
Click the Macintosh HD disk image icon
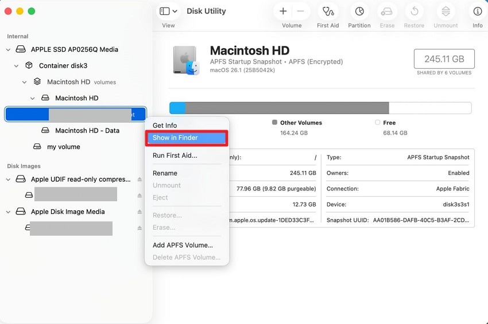tap(186, 60)
